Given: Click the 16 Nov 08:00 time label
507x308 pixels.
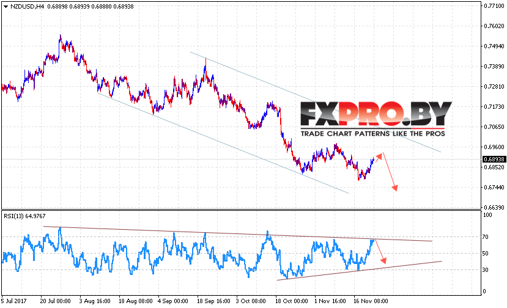Looking at the screenshot, I should (371, 301).
